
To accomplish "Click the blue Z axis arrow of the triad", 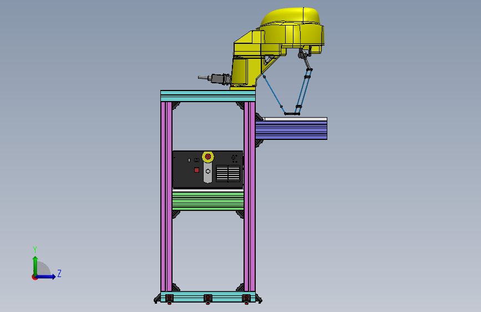I will [x=47, y=276].
